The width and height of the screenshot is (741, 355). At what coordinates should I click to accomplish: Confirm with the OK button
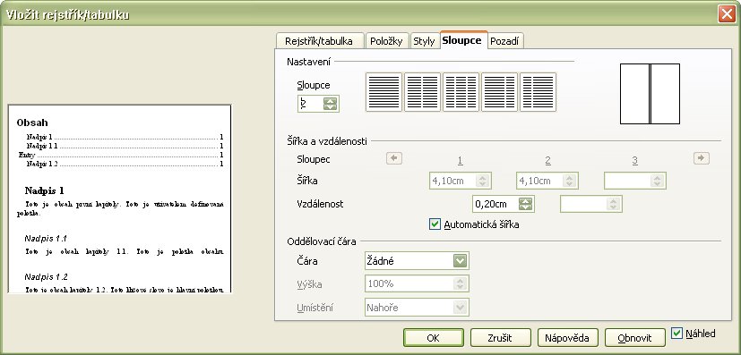433,337
